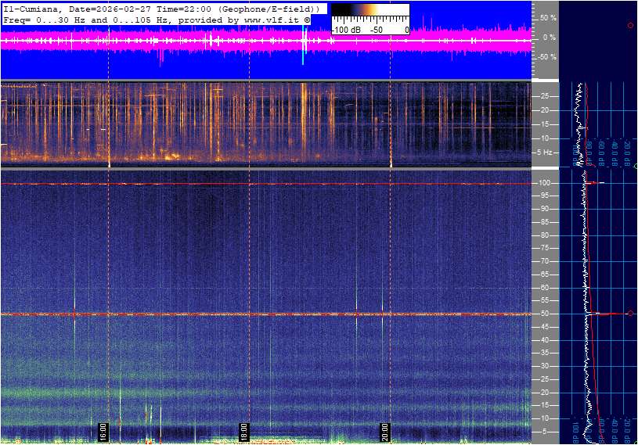This screenshot has width=638, height=445.
Task: Click the -100 dB to 0 color scale bar
Action: tap(369, 11)
